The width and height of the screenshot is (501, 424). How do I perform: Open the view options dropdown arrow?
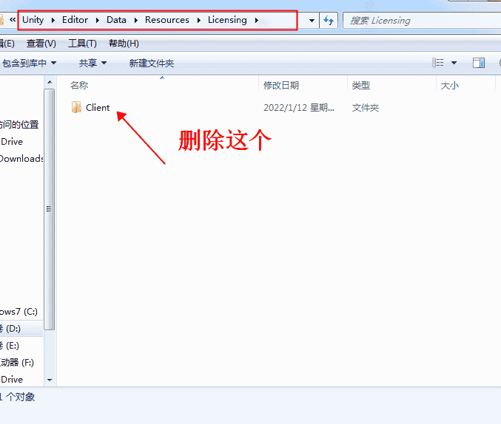(x=454, y=63)
